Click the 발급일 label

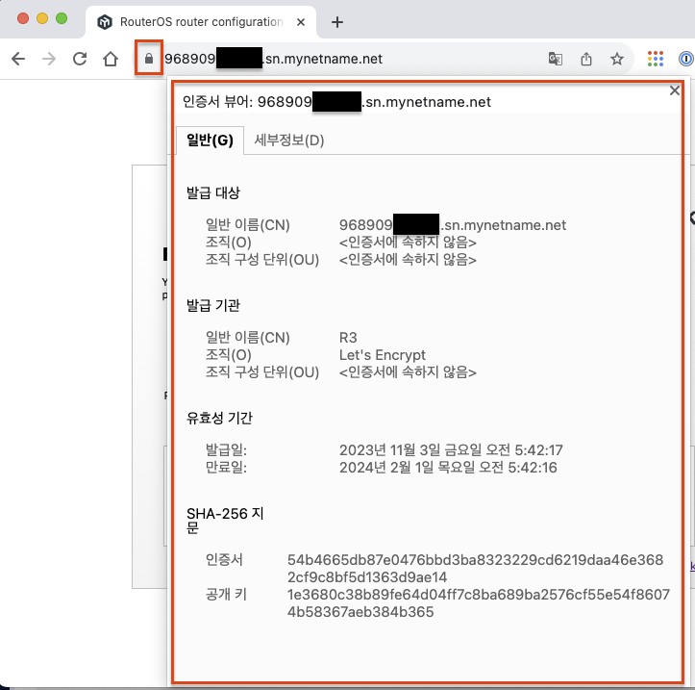point(226,450)
